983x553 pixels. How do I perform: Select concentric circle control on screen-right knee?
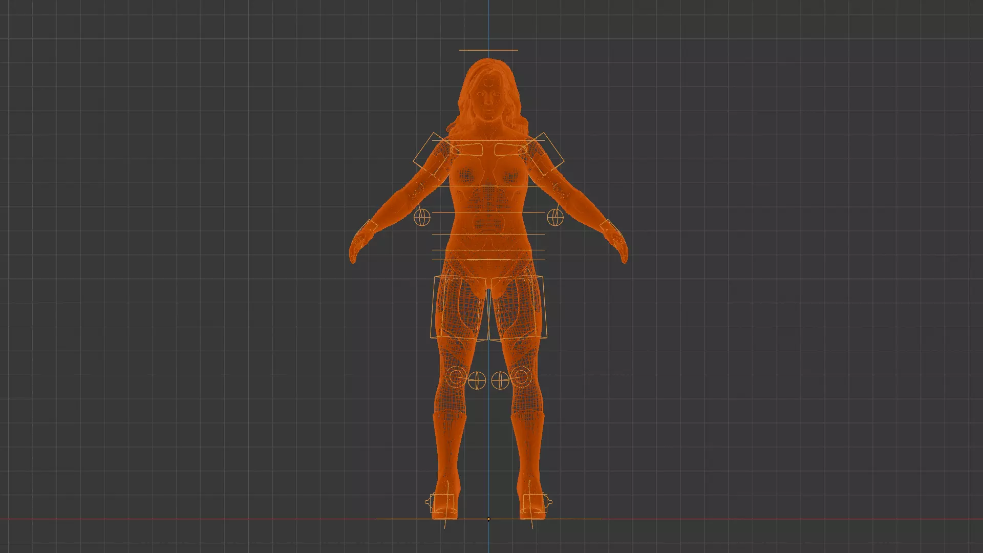point(520,378)
